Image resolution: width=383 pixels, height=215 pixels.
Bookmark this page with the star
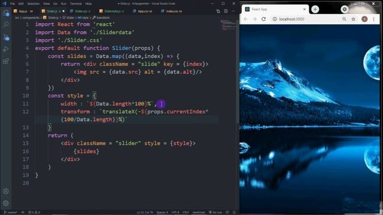353,19
